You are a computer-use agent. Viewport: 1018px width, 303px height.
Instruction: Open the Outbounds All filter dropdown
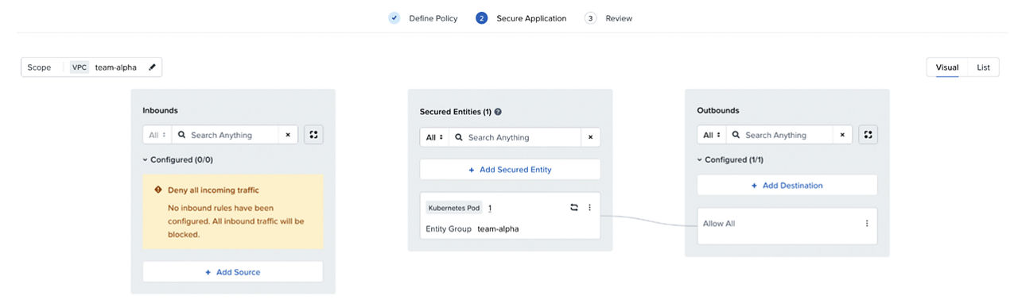[x=712, y=135]
